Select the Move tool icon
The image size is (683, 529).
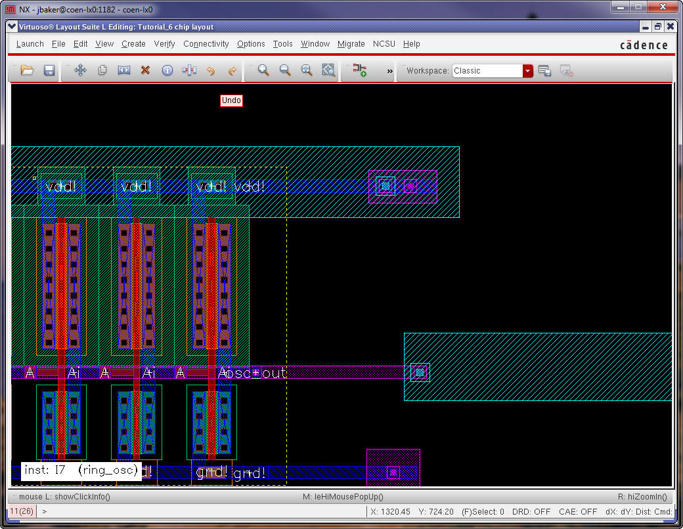(x=80, y=70)
